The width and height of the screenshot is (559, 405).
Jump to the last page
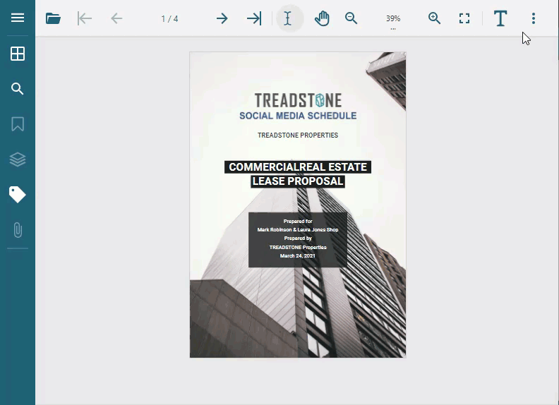coord(254,18)
